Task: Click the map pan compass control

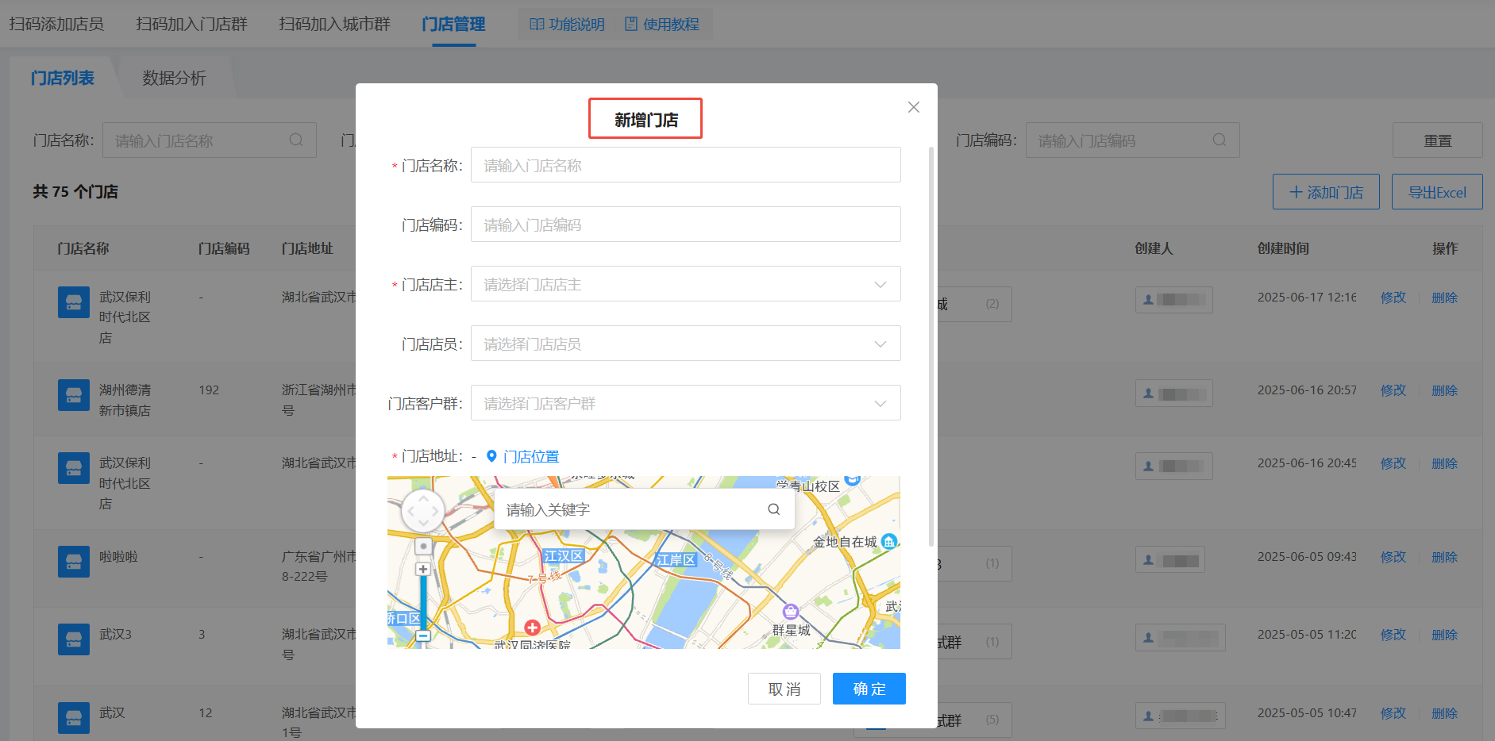Action: click(423, 511)
